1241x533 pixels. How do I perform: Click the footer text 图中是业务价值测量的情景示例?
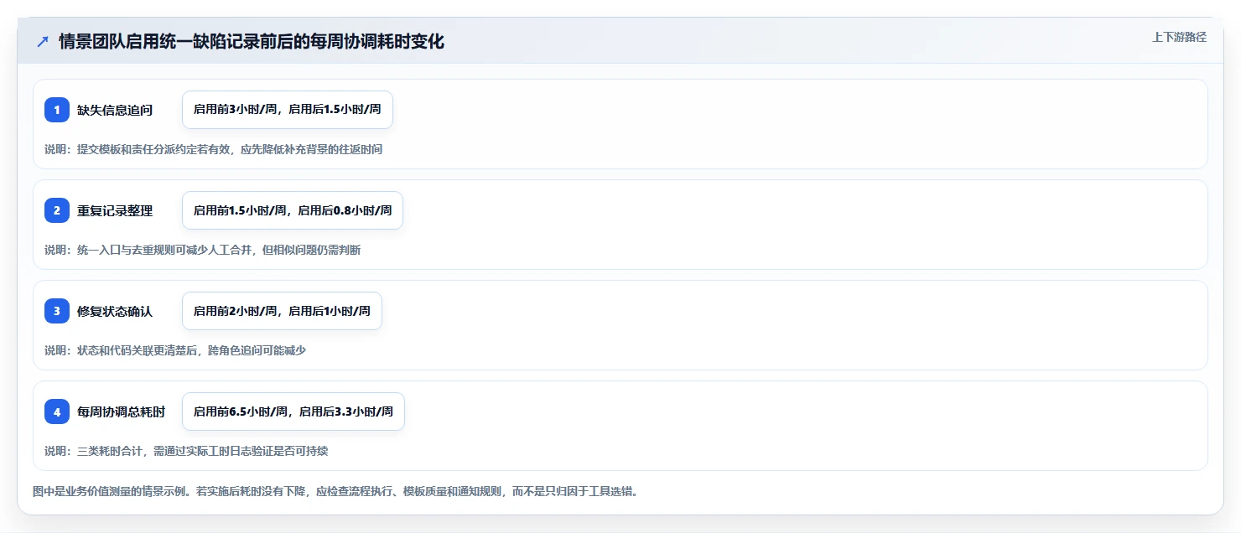point(335,491)
